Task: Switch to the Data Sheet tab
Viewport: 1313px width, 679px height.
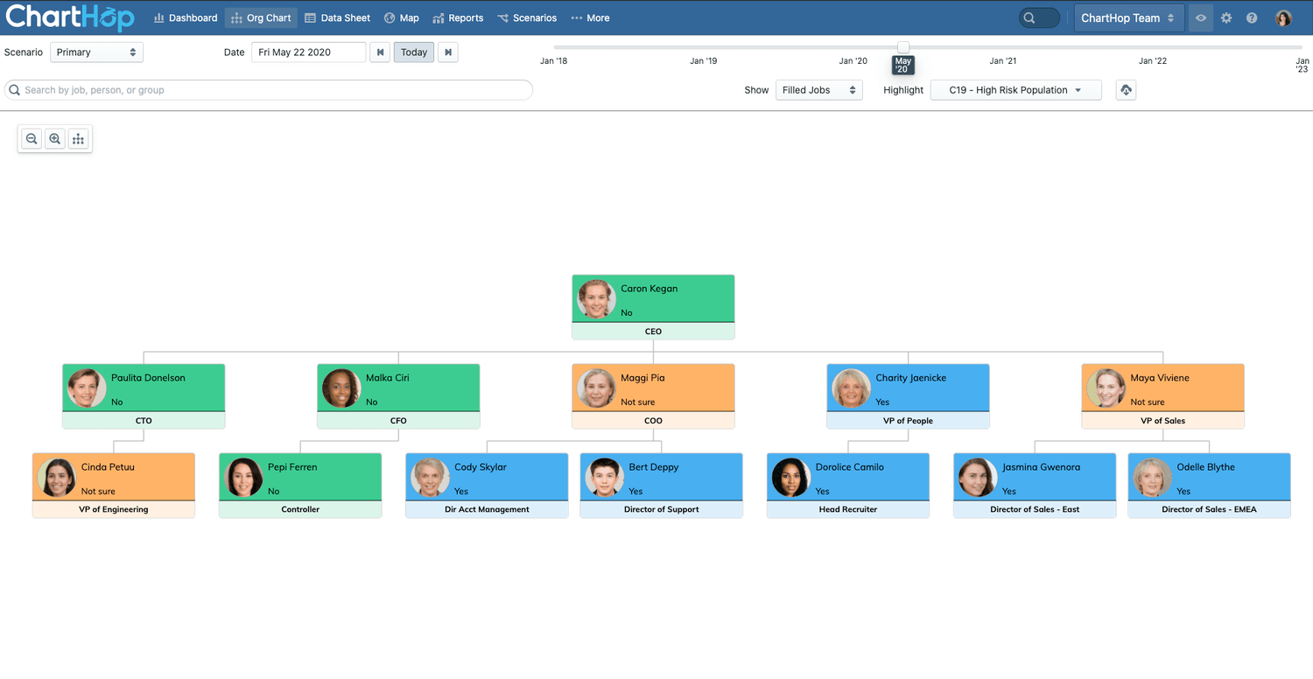Action: [x=337, y=17]
